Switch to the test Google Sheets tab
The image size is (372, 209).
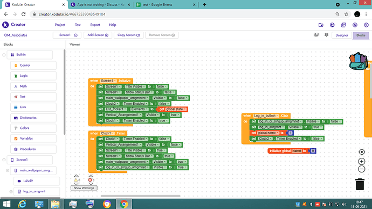point(166,4)
